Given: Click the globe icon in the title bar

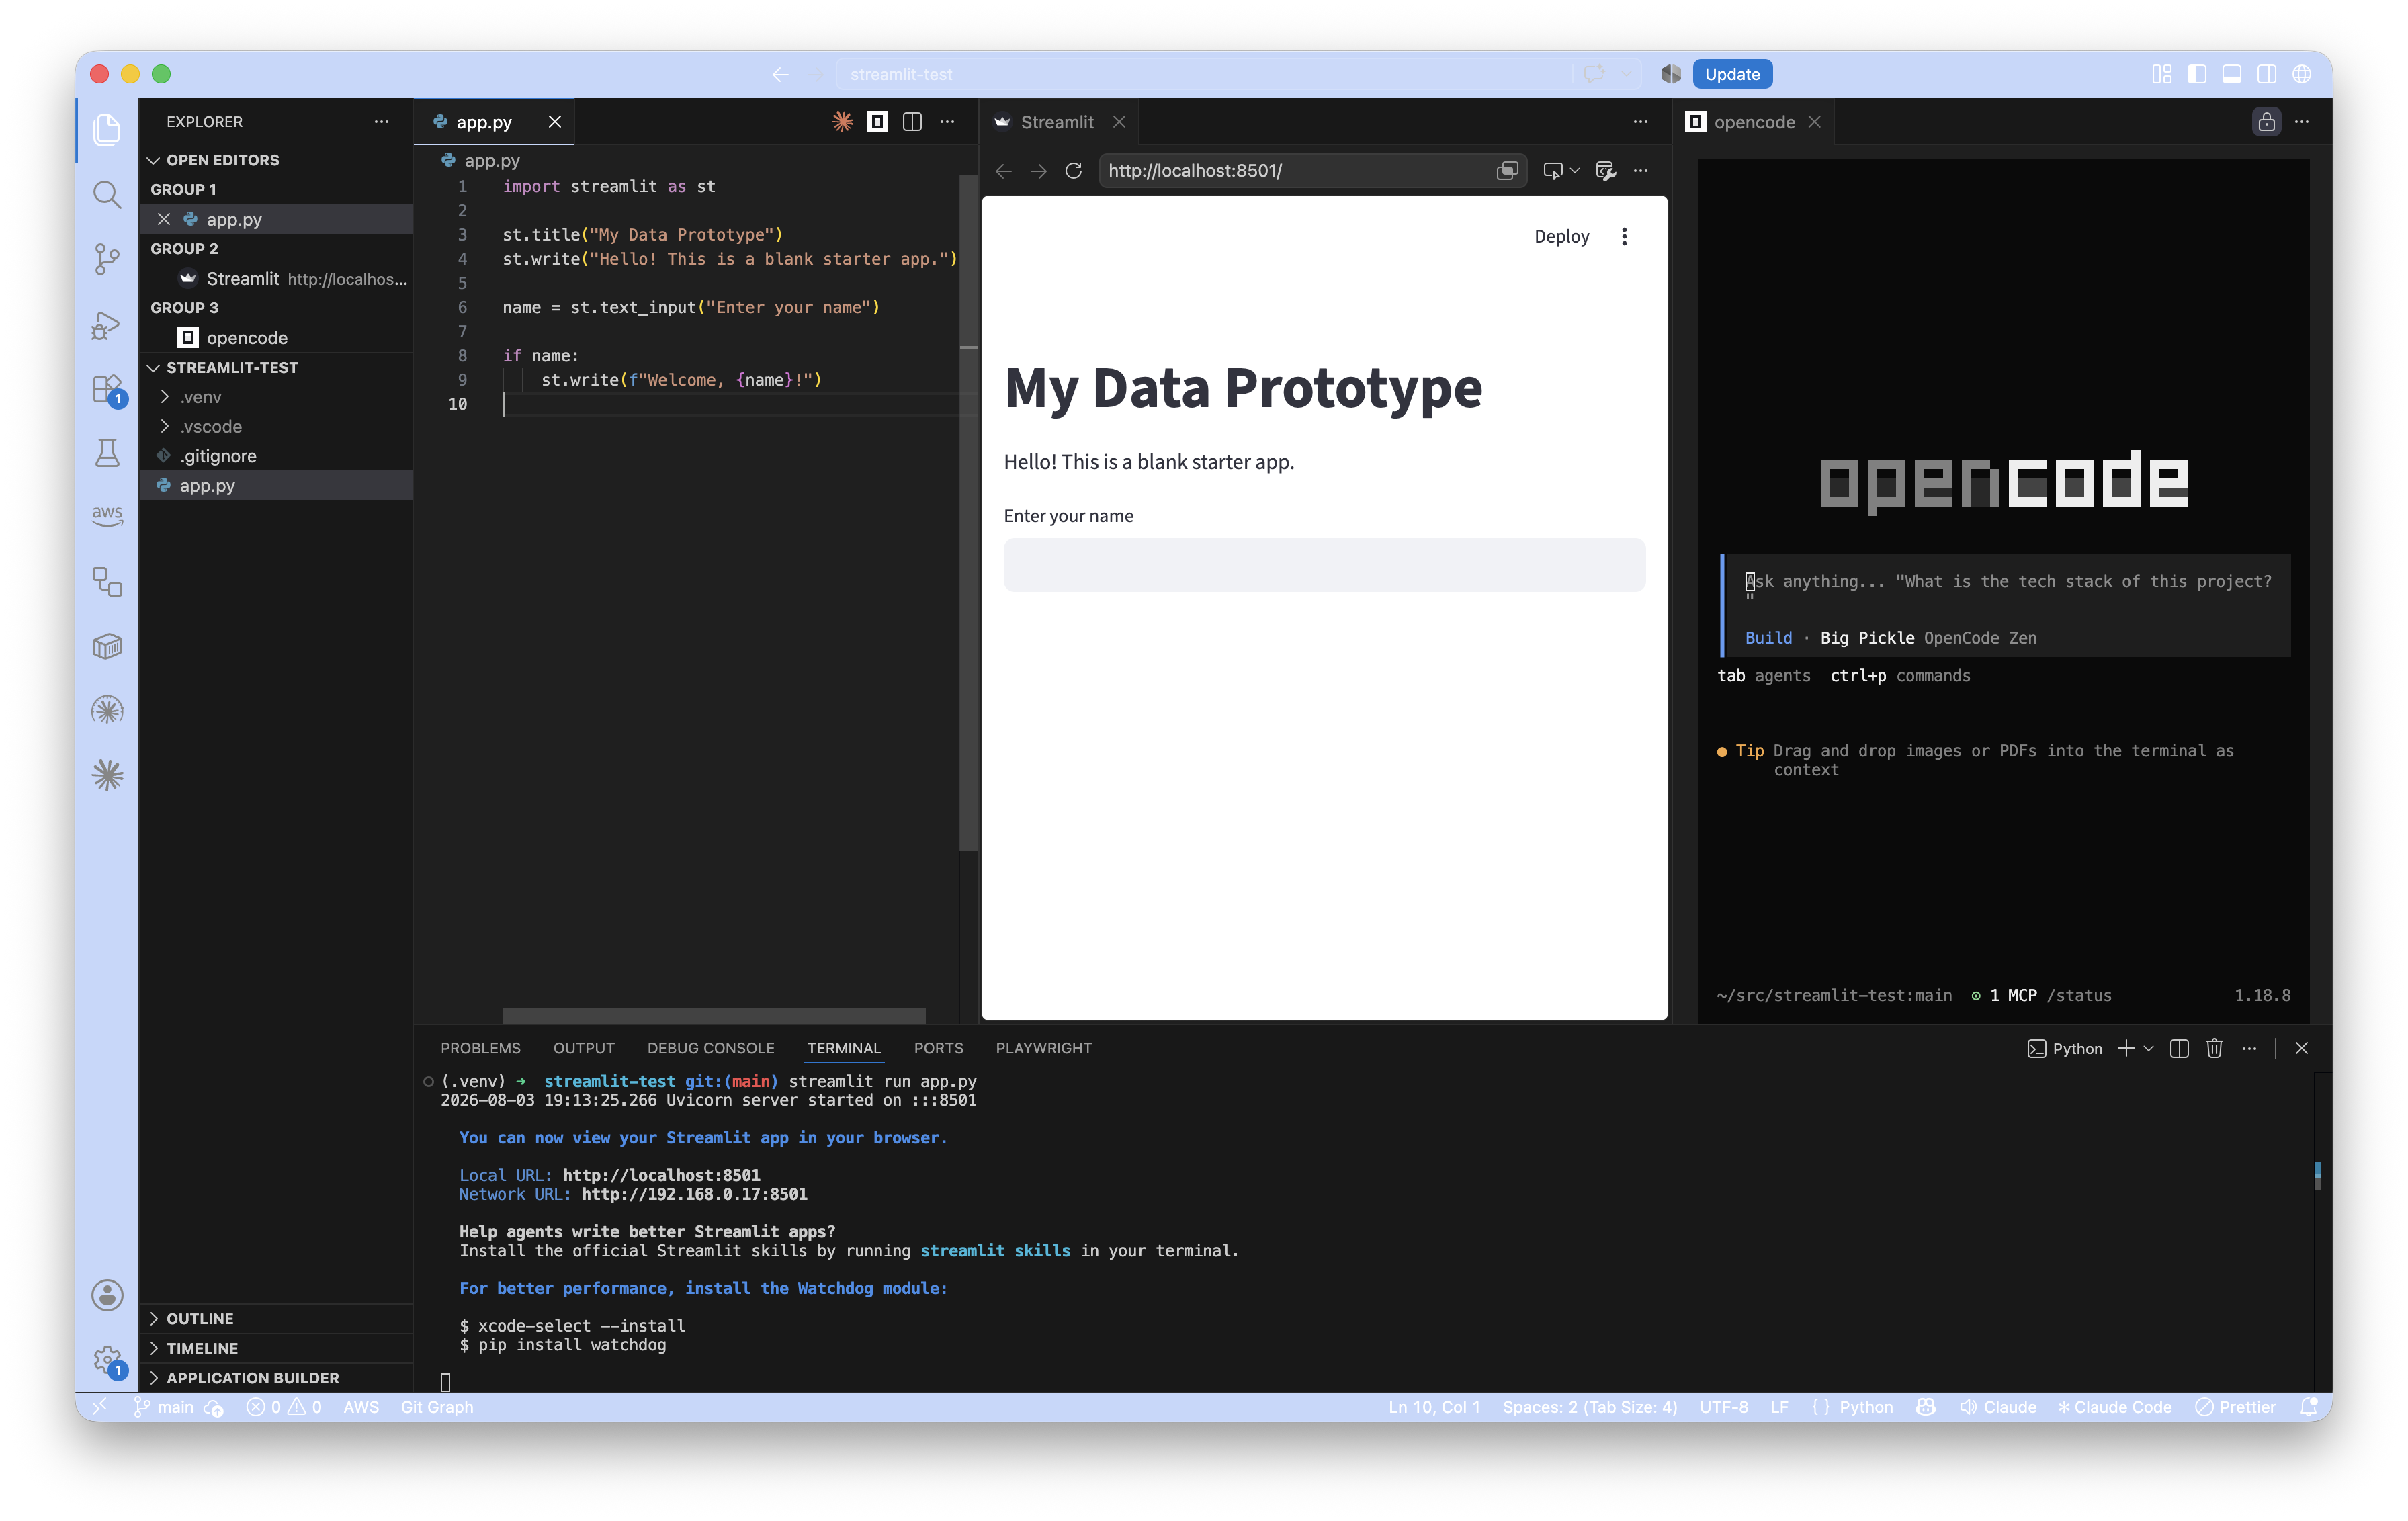Looking at the screenshot, I should point(2302,74).
